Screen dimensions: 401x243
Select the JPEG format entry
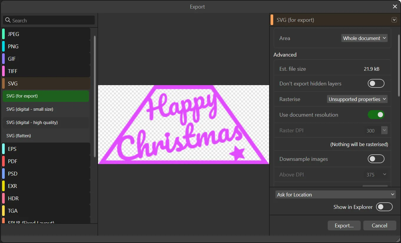[x=46, y=34]
